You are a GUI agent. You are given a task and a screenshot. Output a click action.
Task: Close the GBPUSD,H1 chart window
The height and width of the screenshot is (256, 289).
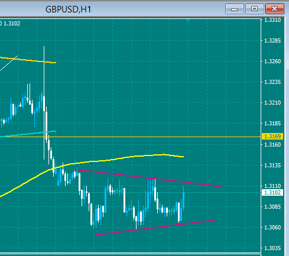tap(275, 9)
